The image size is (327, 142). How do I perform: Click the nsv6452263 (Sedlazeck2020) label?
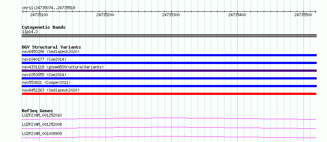(51, 90)
